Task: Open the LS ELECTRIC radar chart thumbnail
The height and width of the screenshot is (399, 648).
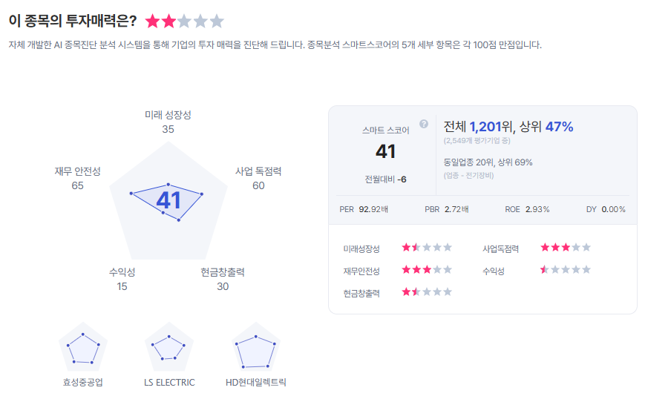Action: [169, 347]
